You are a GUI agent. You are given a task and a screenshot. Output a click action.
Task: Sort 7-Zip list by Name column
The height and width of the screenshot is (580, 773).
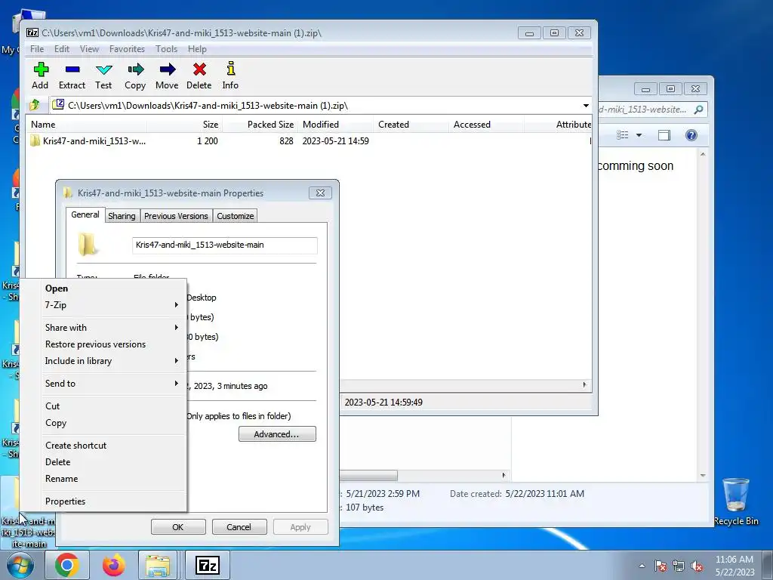tap(87, 125)
